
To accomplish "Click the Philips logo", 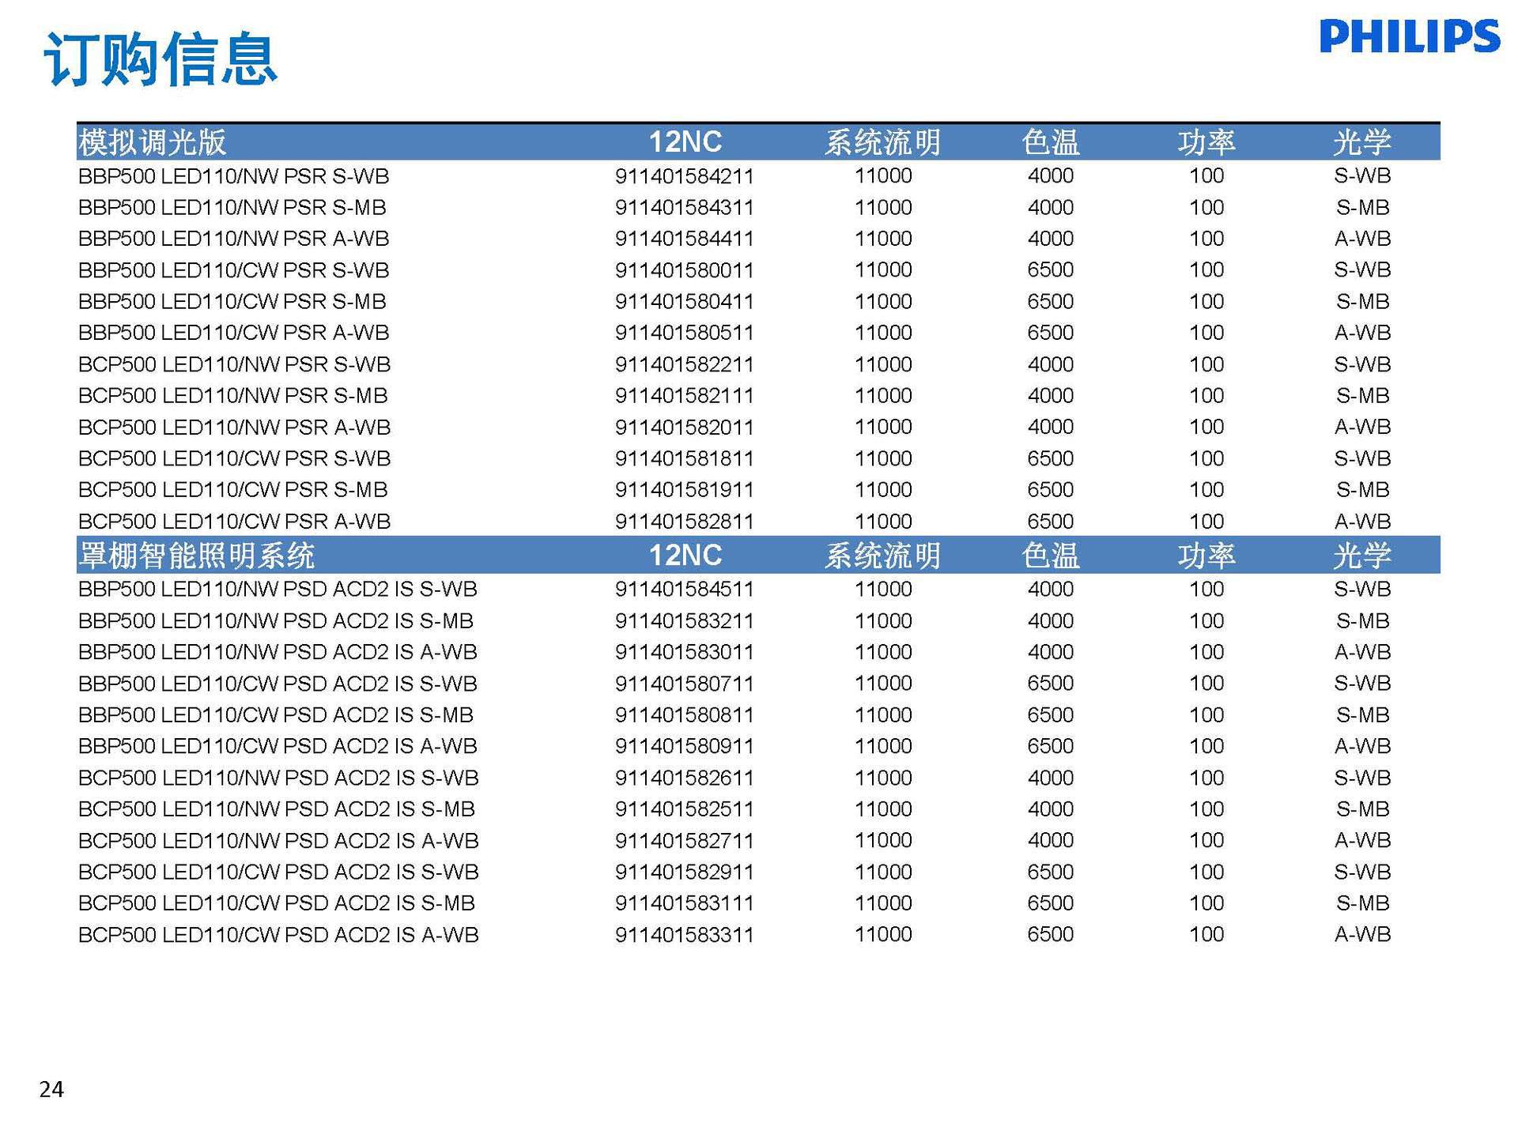I will (x=1409, y=36).
